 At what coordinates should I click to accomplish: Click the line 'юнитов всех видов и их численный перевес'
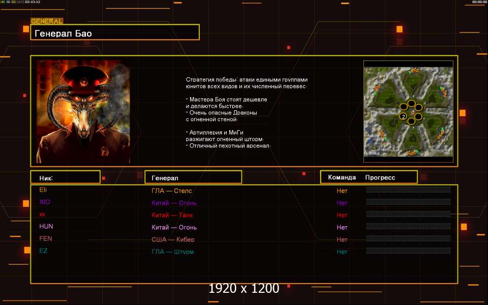click(x=246, y=86)
